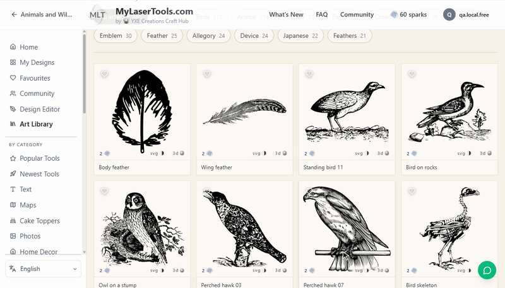Favourite the Bird skeleton artwork
The image size is (505, 288).
point(412,191)
